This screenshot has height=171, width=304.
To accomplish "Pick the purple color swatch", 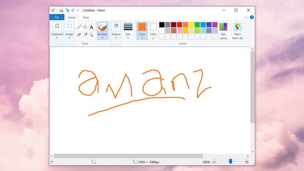I will point(215,25).
